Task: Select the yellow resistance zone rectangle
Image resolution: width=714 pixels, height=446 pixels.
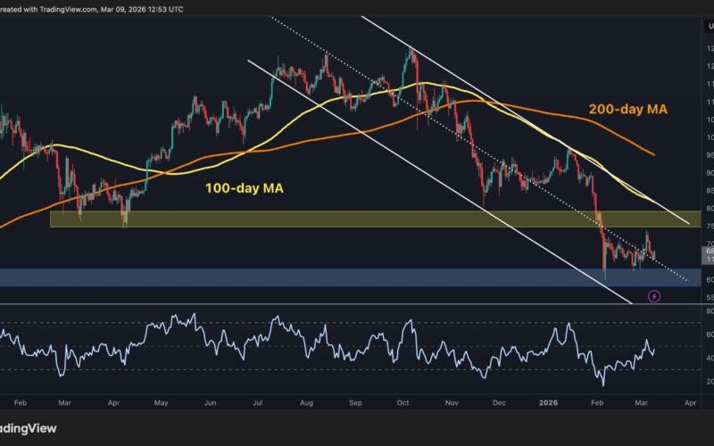Action: coord(357,219)
